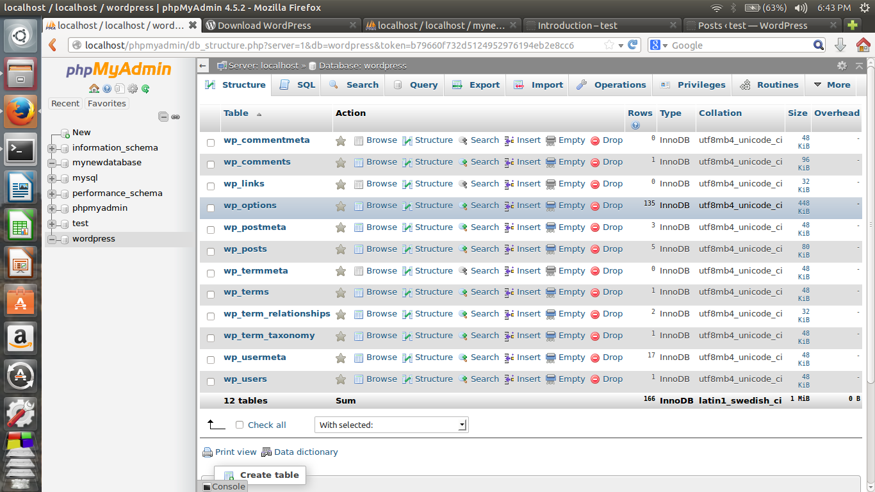The width and height of the screenshot is (875, 492).
Task: Switch to the Import tab
Action: click(539, 85)
